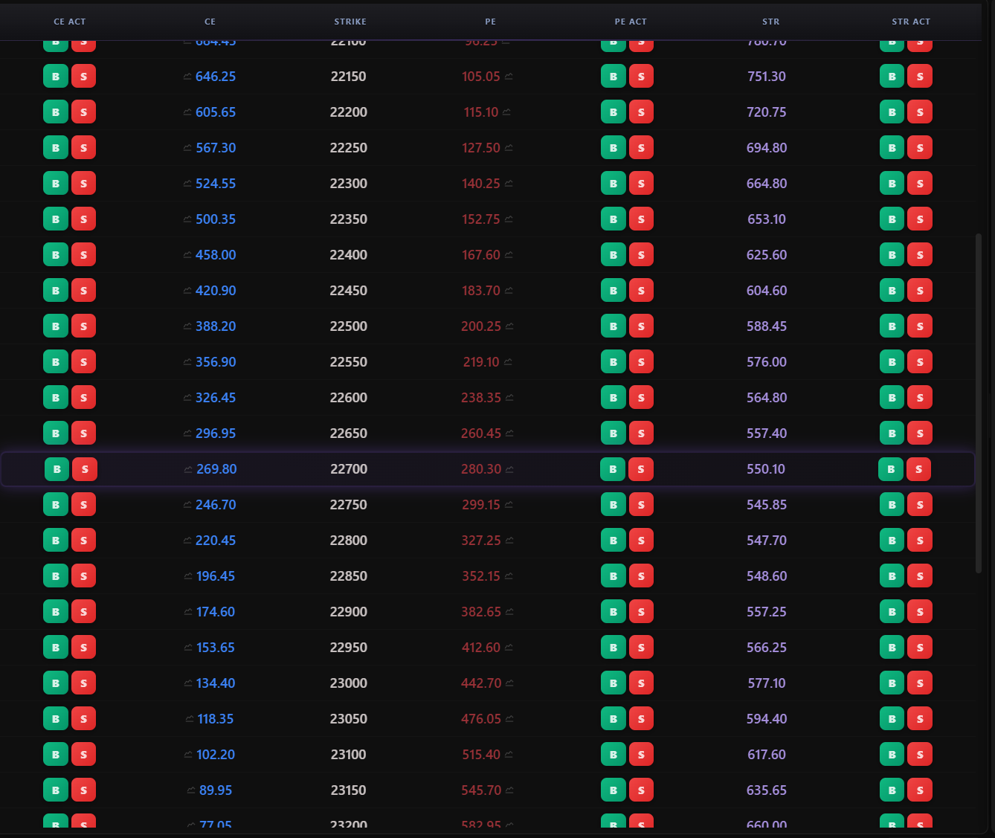Buy the 22500 straddle in STR ACT
This screenshot has width=995, height=838.
point(892,326)
